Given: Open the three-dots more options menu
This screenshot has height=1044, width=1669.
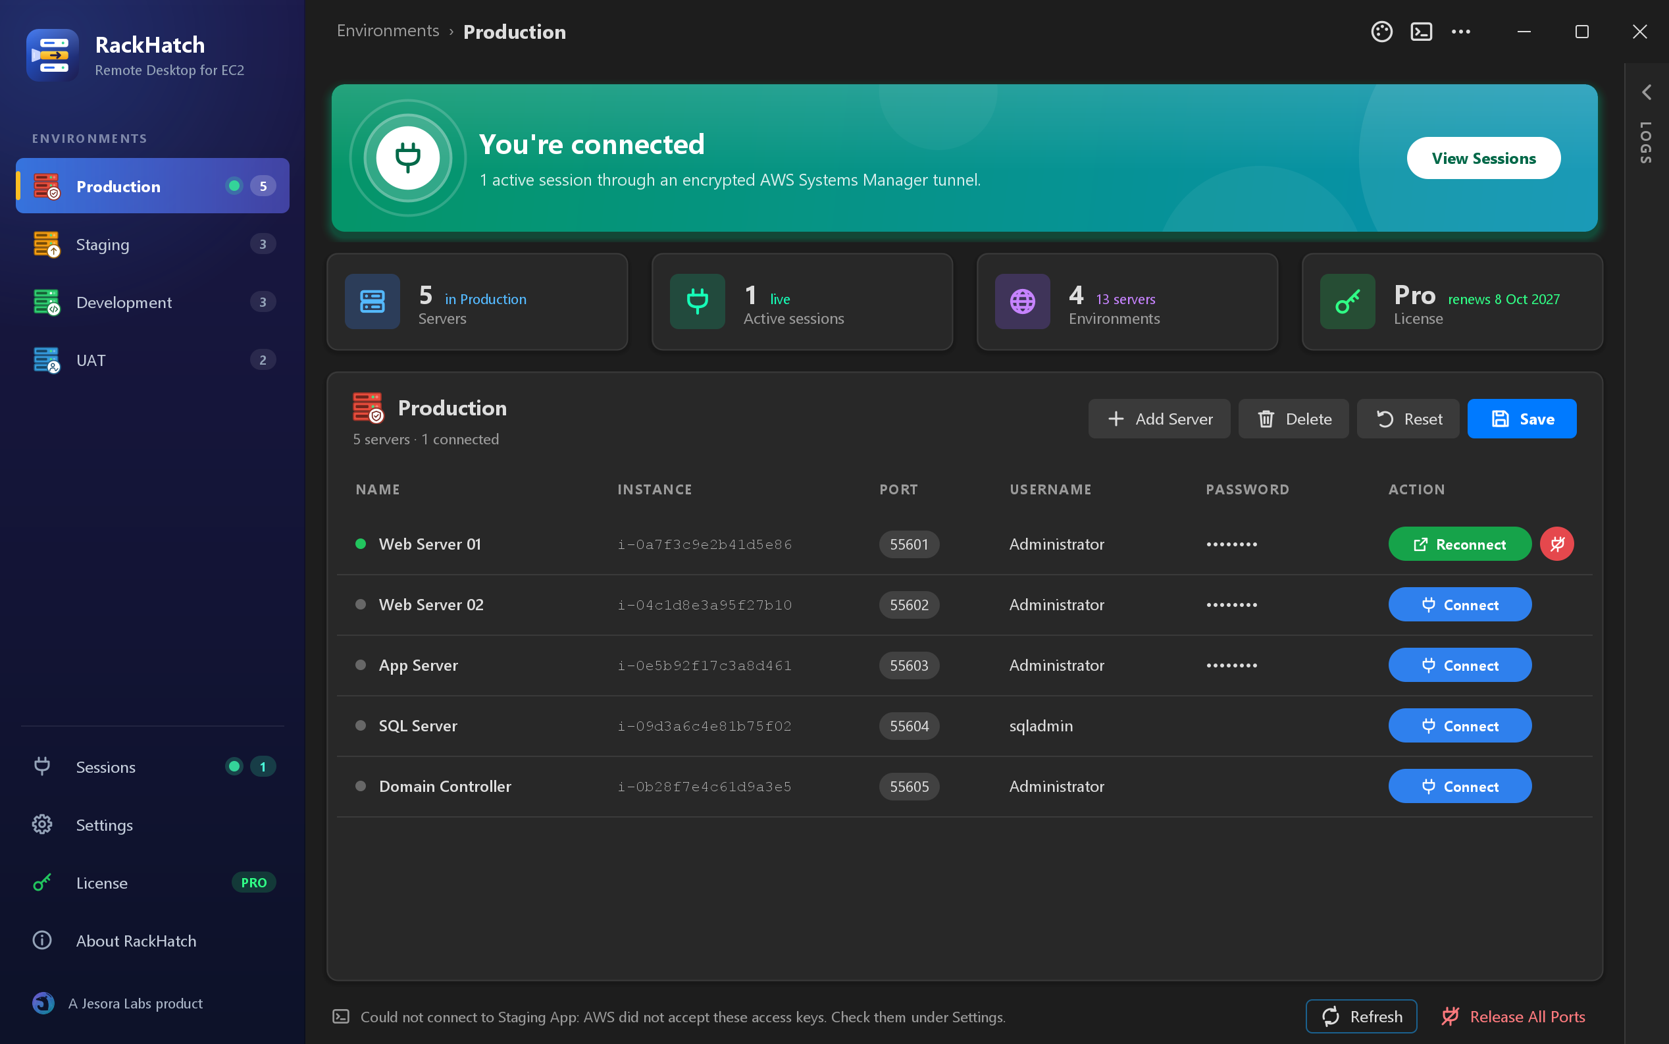Looking at the screenshot, I should 1460,32.
